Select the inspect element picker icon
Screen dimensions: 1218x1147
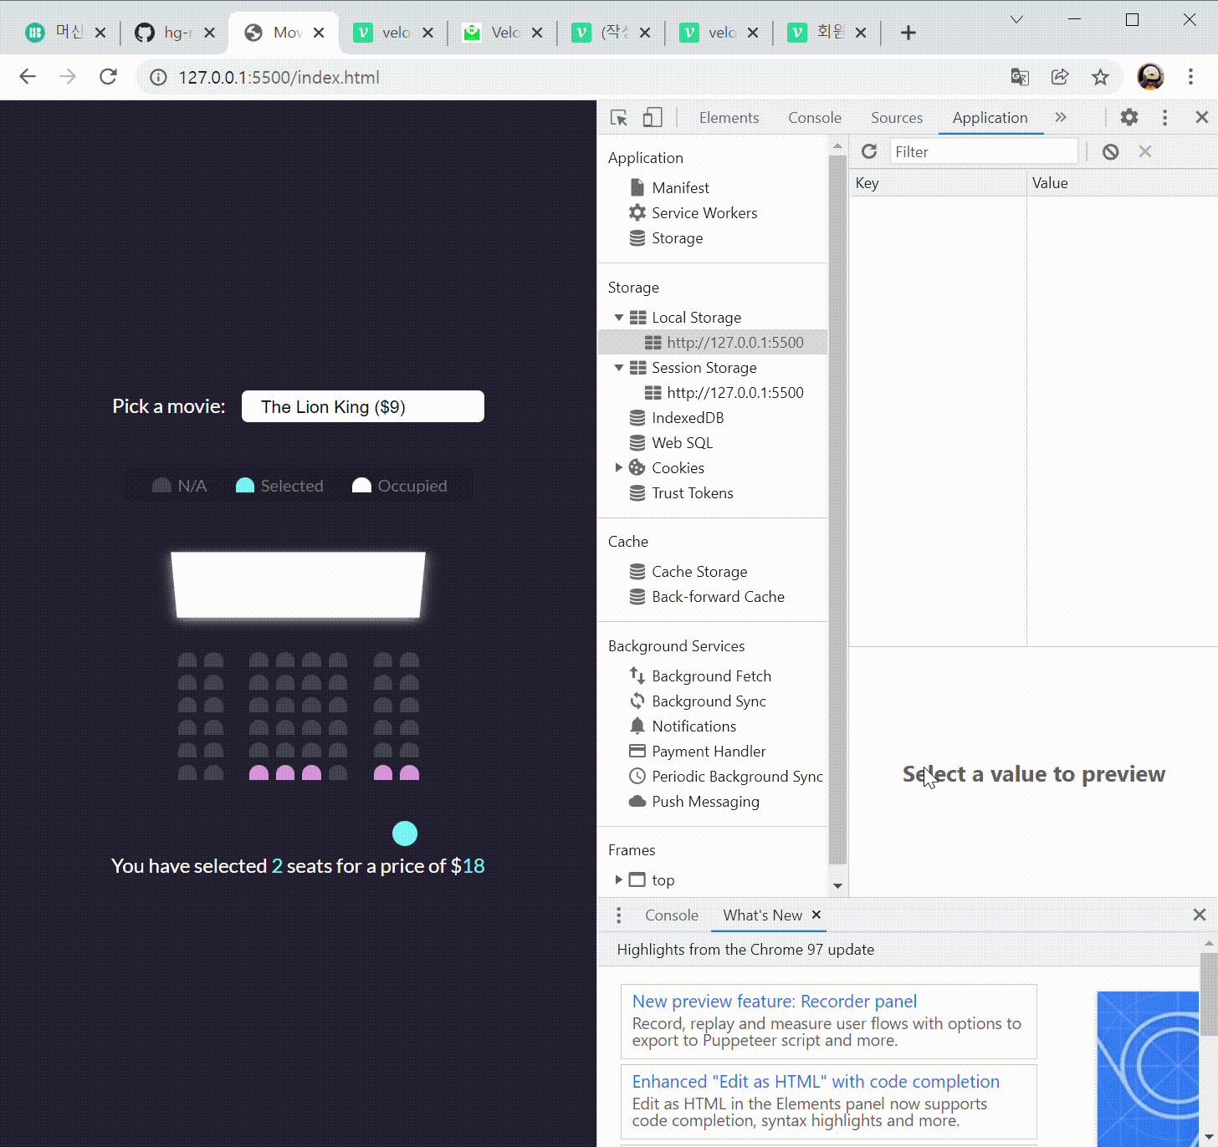pyautogui.click(x=619, y=118)
